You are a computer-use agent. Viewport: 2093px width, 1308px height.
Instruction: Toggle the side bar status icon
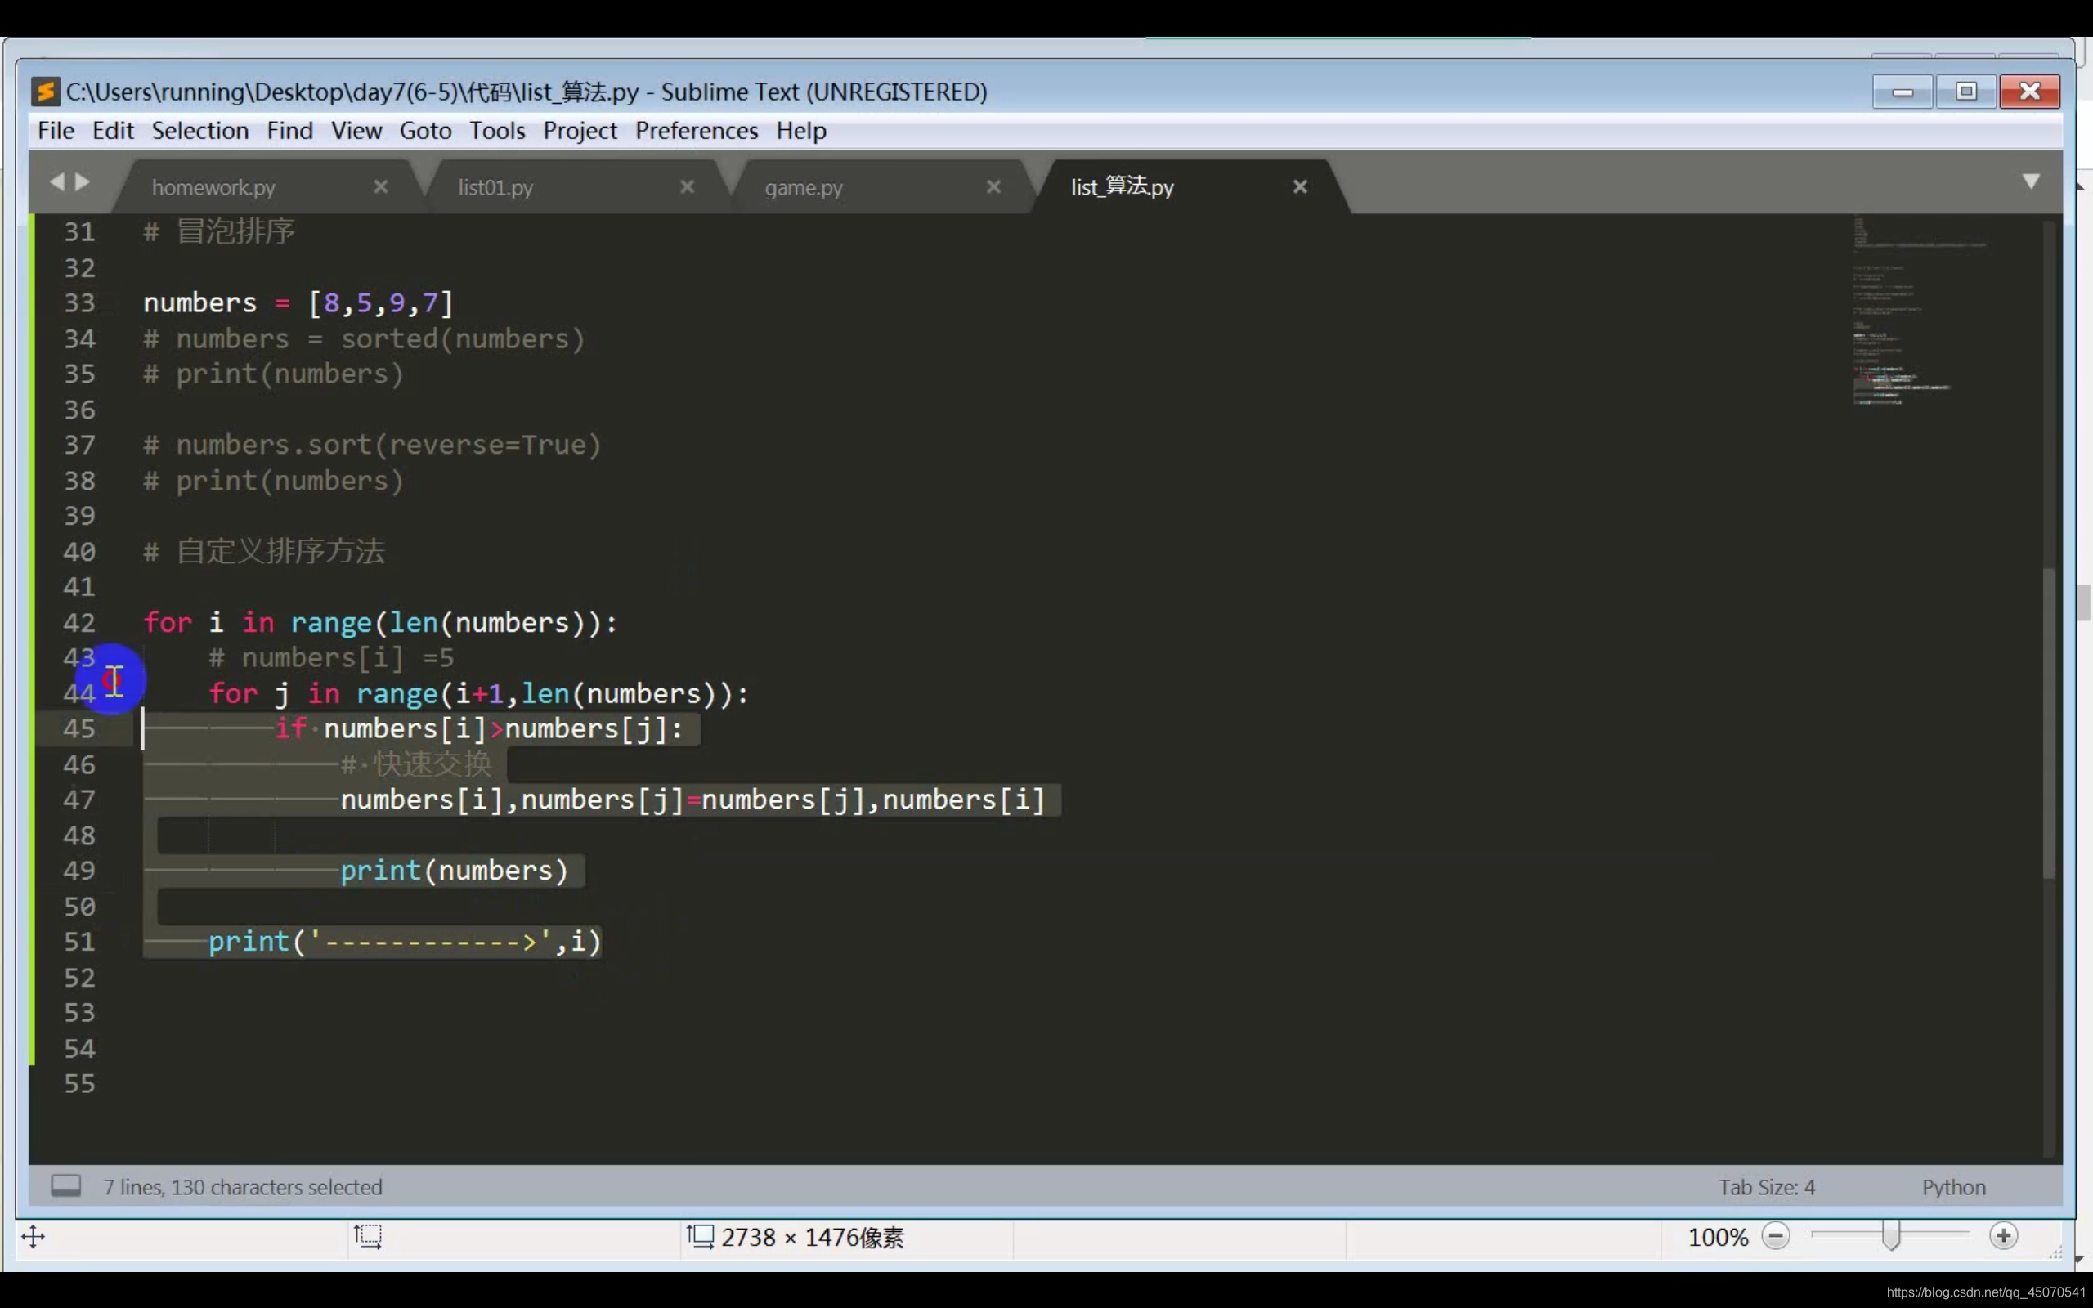click(65, 1185)
